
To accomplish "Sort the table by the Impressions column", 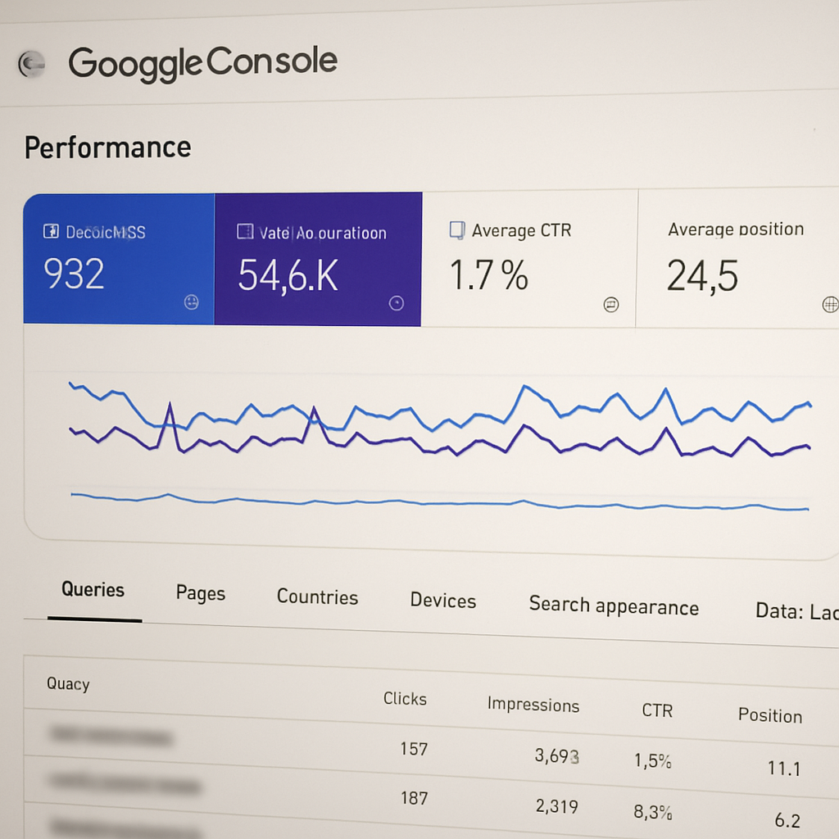I will [x=533, y=705].
